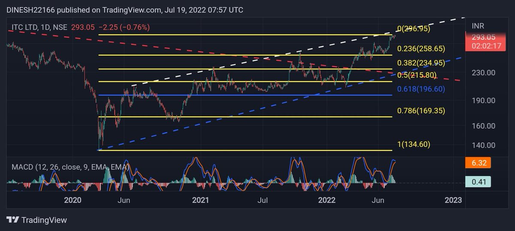
Task: Click the 0(296.95) Fibonacci level label
Action: coord(414,29)
